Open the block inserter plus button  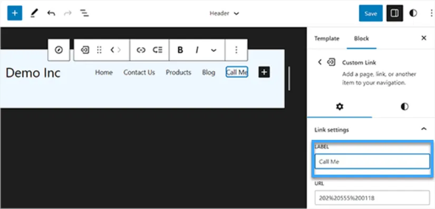(x=15, y=13)
